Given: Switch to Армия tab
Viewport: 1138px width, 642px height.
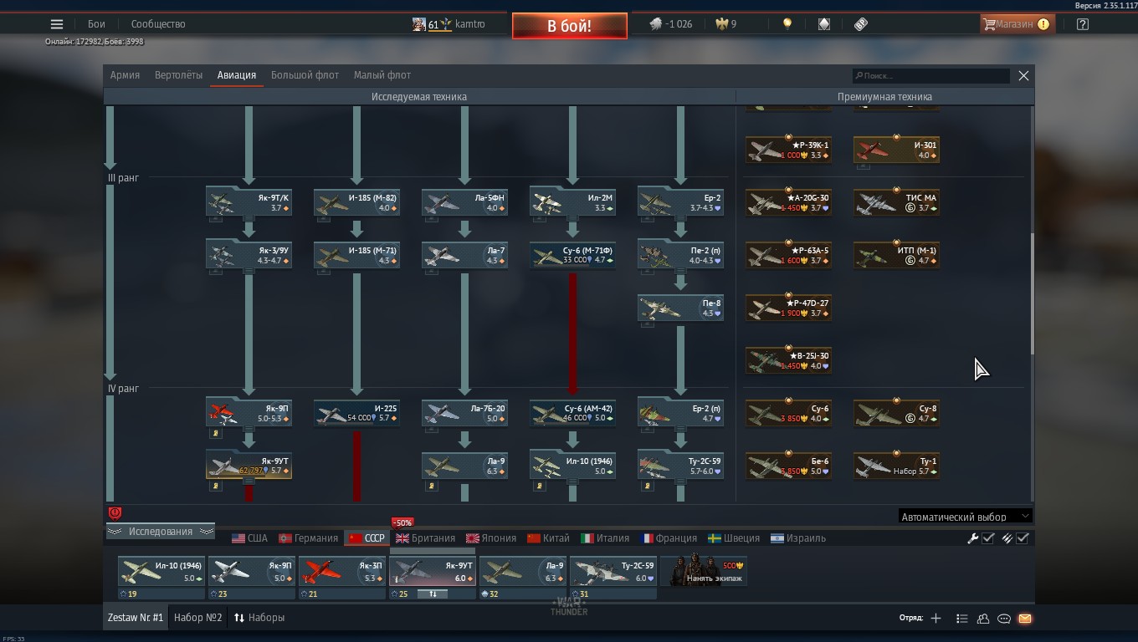Looking at the screenshot, I should point(125,75).
